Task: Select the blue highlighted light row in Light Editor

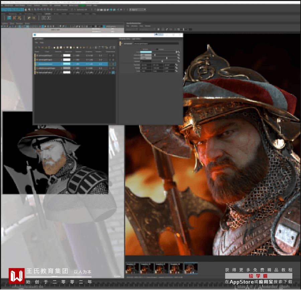Action: click(75, 64)
